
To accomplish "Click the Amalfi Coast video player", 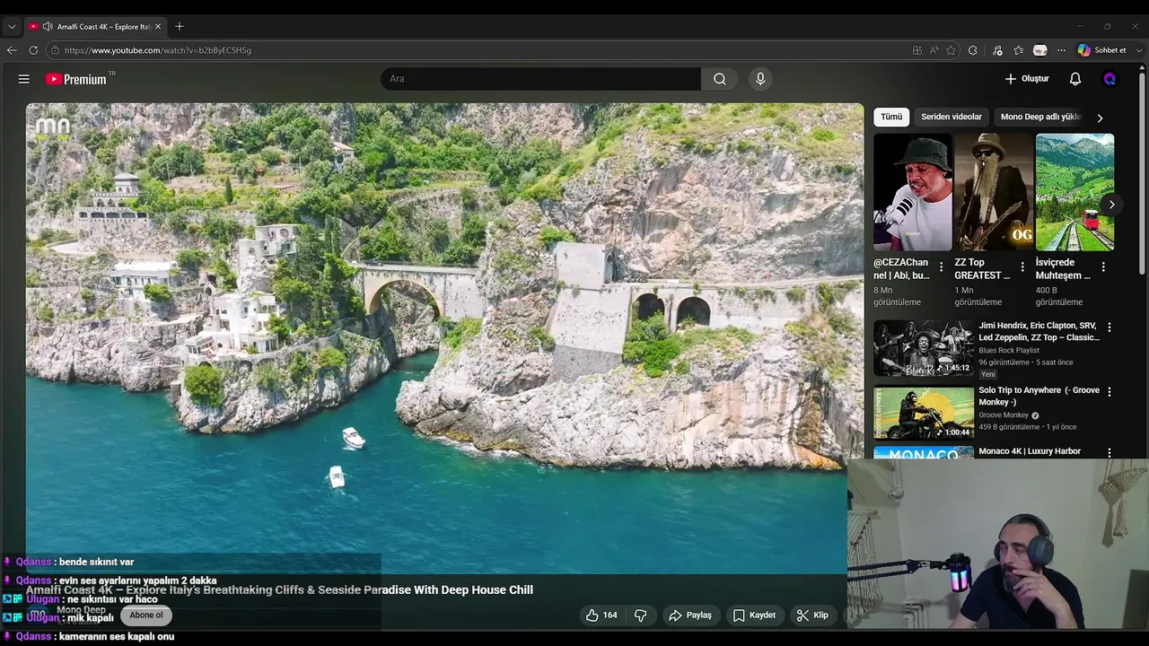I will tap(444, 338).
